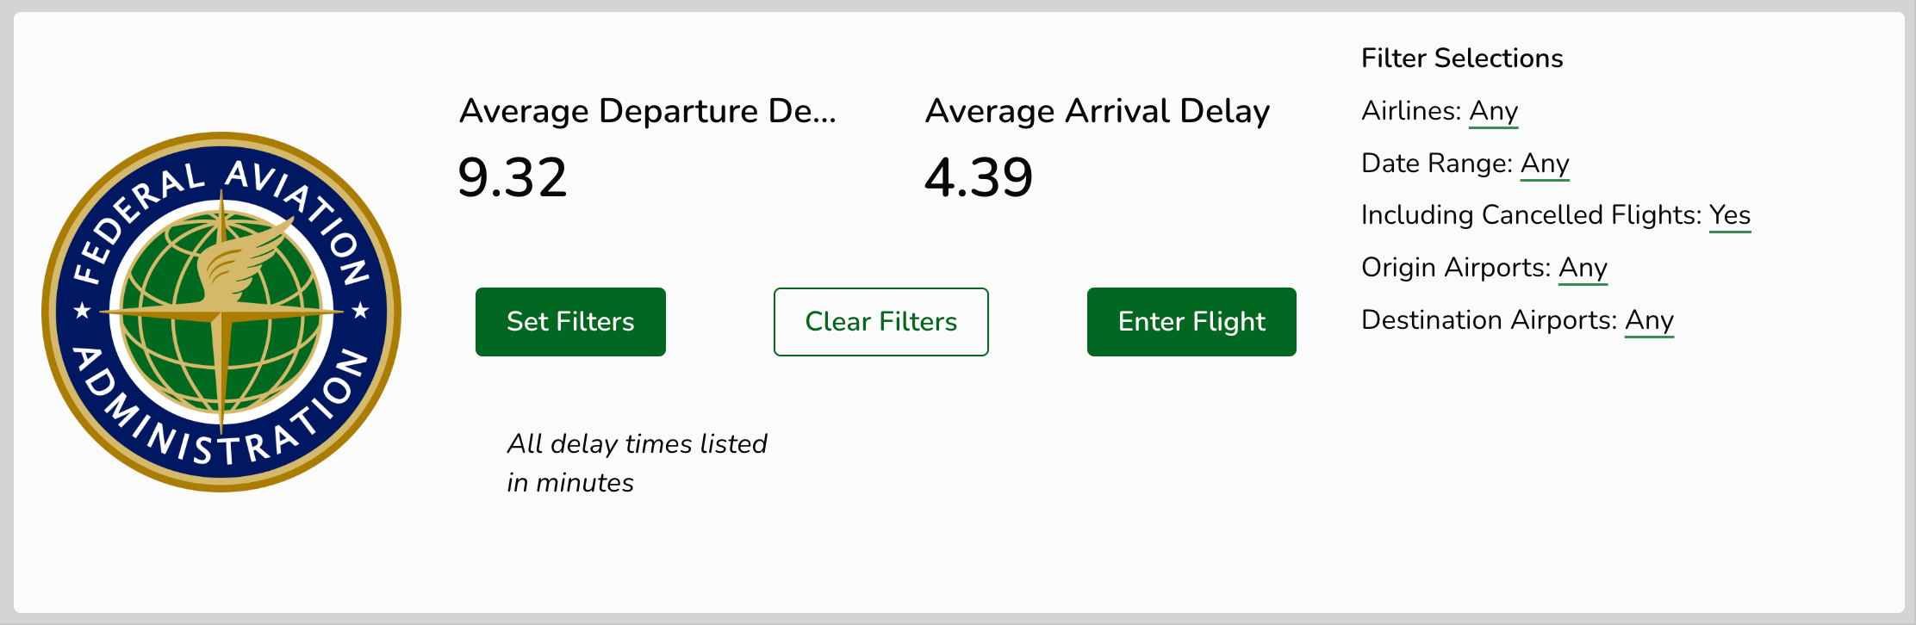Click the Average Arrival Delay heading
The height and width of the screenshot is (625, 1916).
1097,111
